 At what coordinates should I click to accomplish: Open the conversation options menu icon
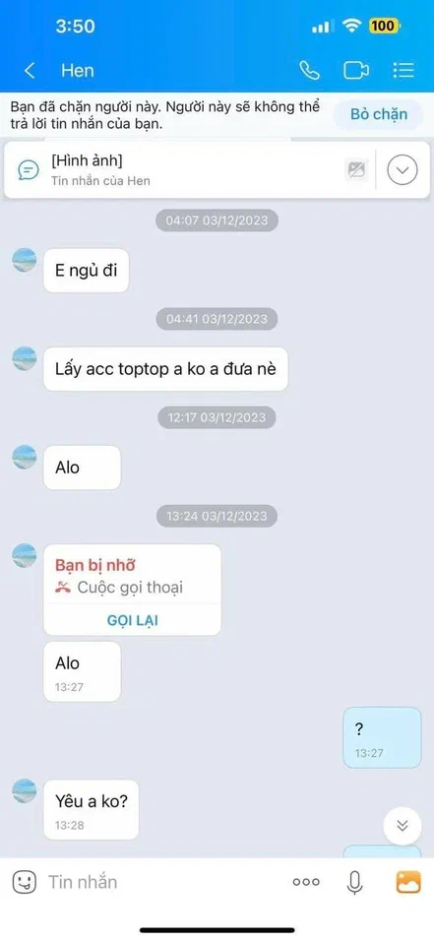pyautogui.click(x=404, y=71)
